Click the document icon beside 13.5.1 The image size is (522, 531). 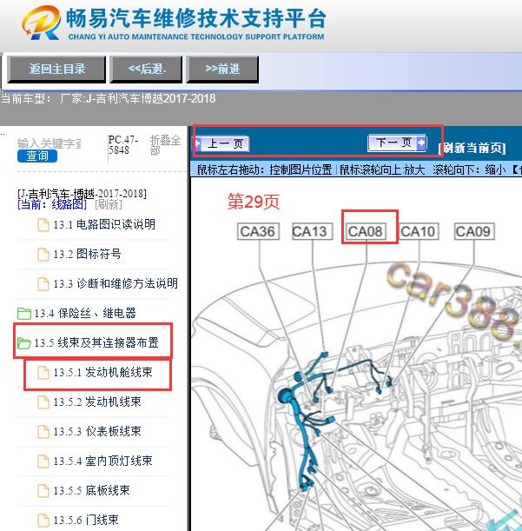click(43, 373)
